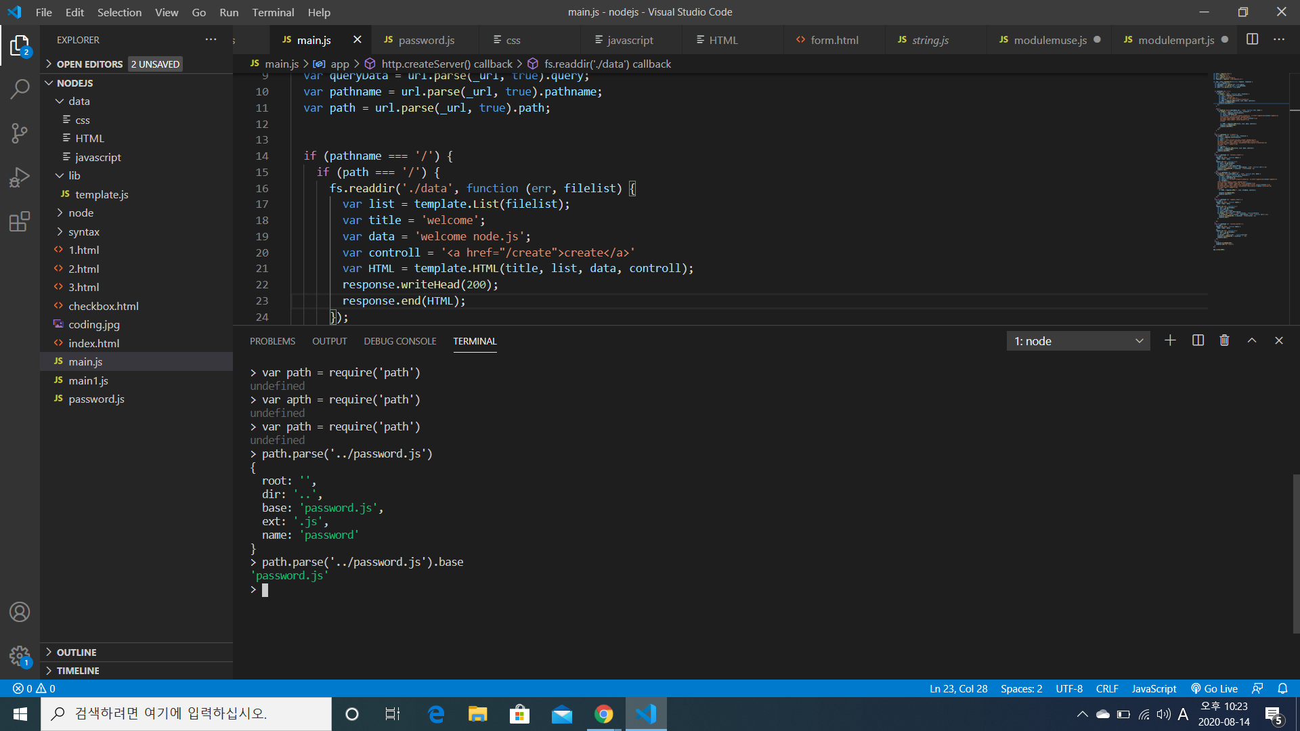Toggle Go Live server in status bar
This screenshot has width=1300, height=731.
click(1214, 688)
